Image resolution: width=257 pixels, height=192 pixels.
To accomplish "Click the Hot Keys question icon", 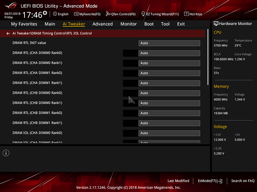I will point(186,14).
